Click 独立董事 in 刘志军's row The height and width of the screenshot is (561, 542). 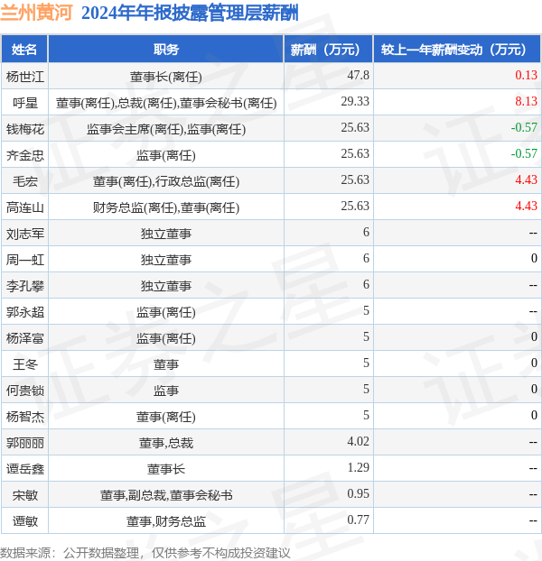pos(166,234)
